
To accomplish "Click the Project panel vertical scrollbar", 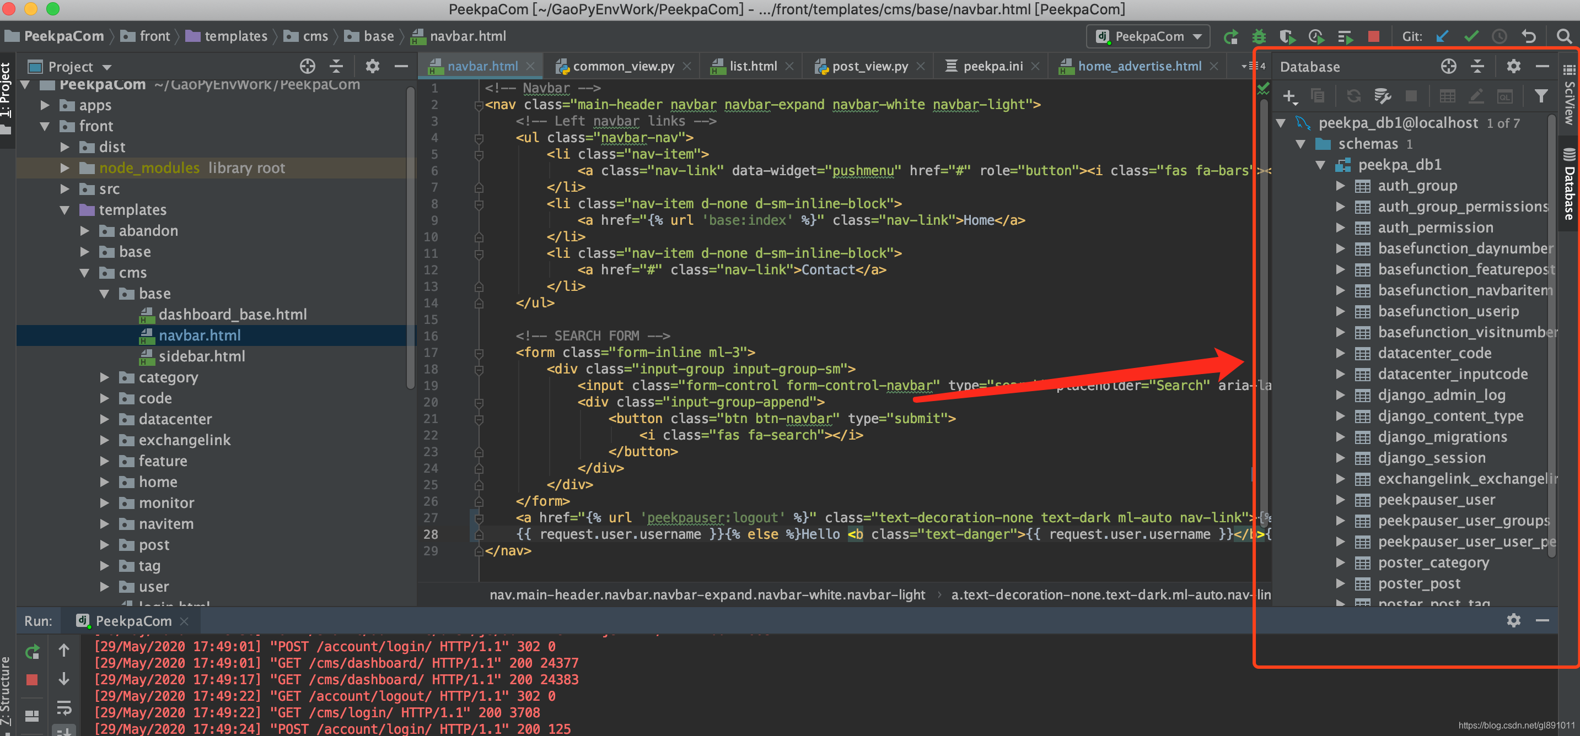I will point(410,239).
